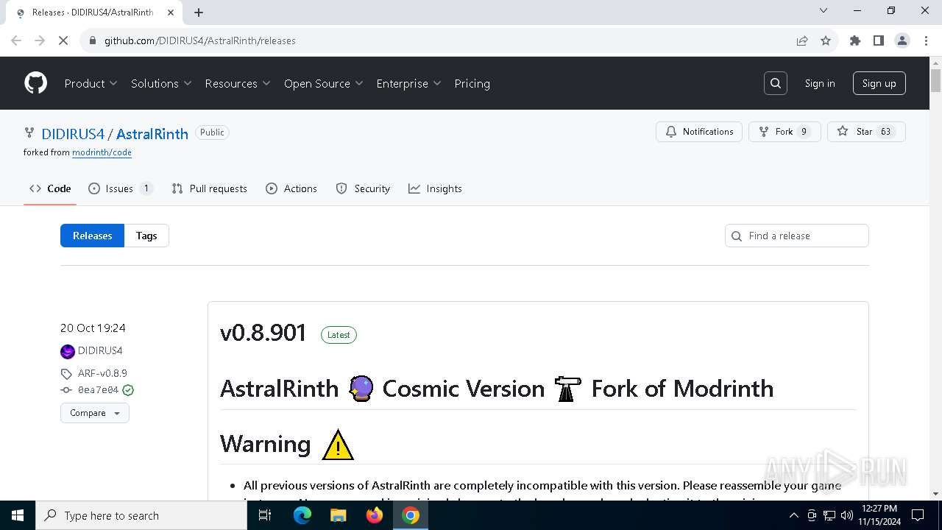Screen dimensions: 942x530
Task: Fork the repository with Fork button
Action: 785,132
